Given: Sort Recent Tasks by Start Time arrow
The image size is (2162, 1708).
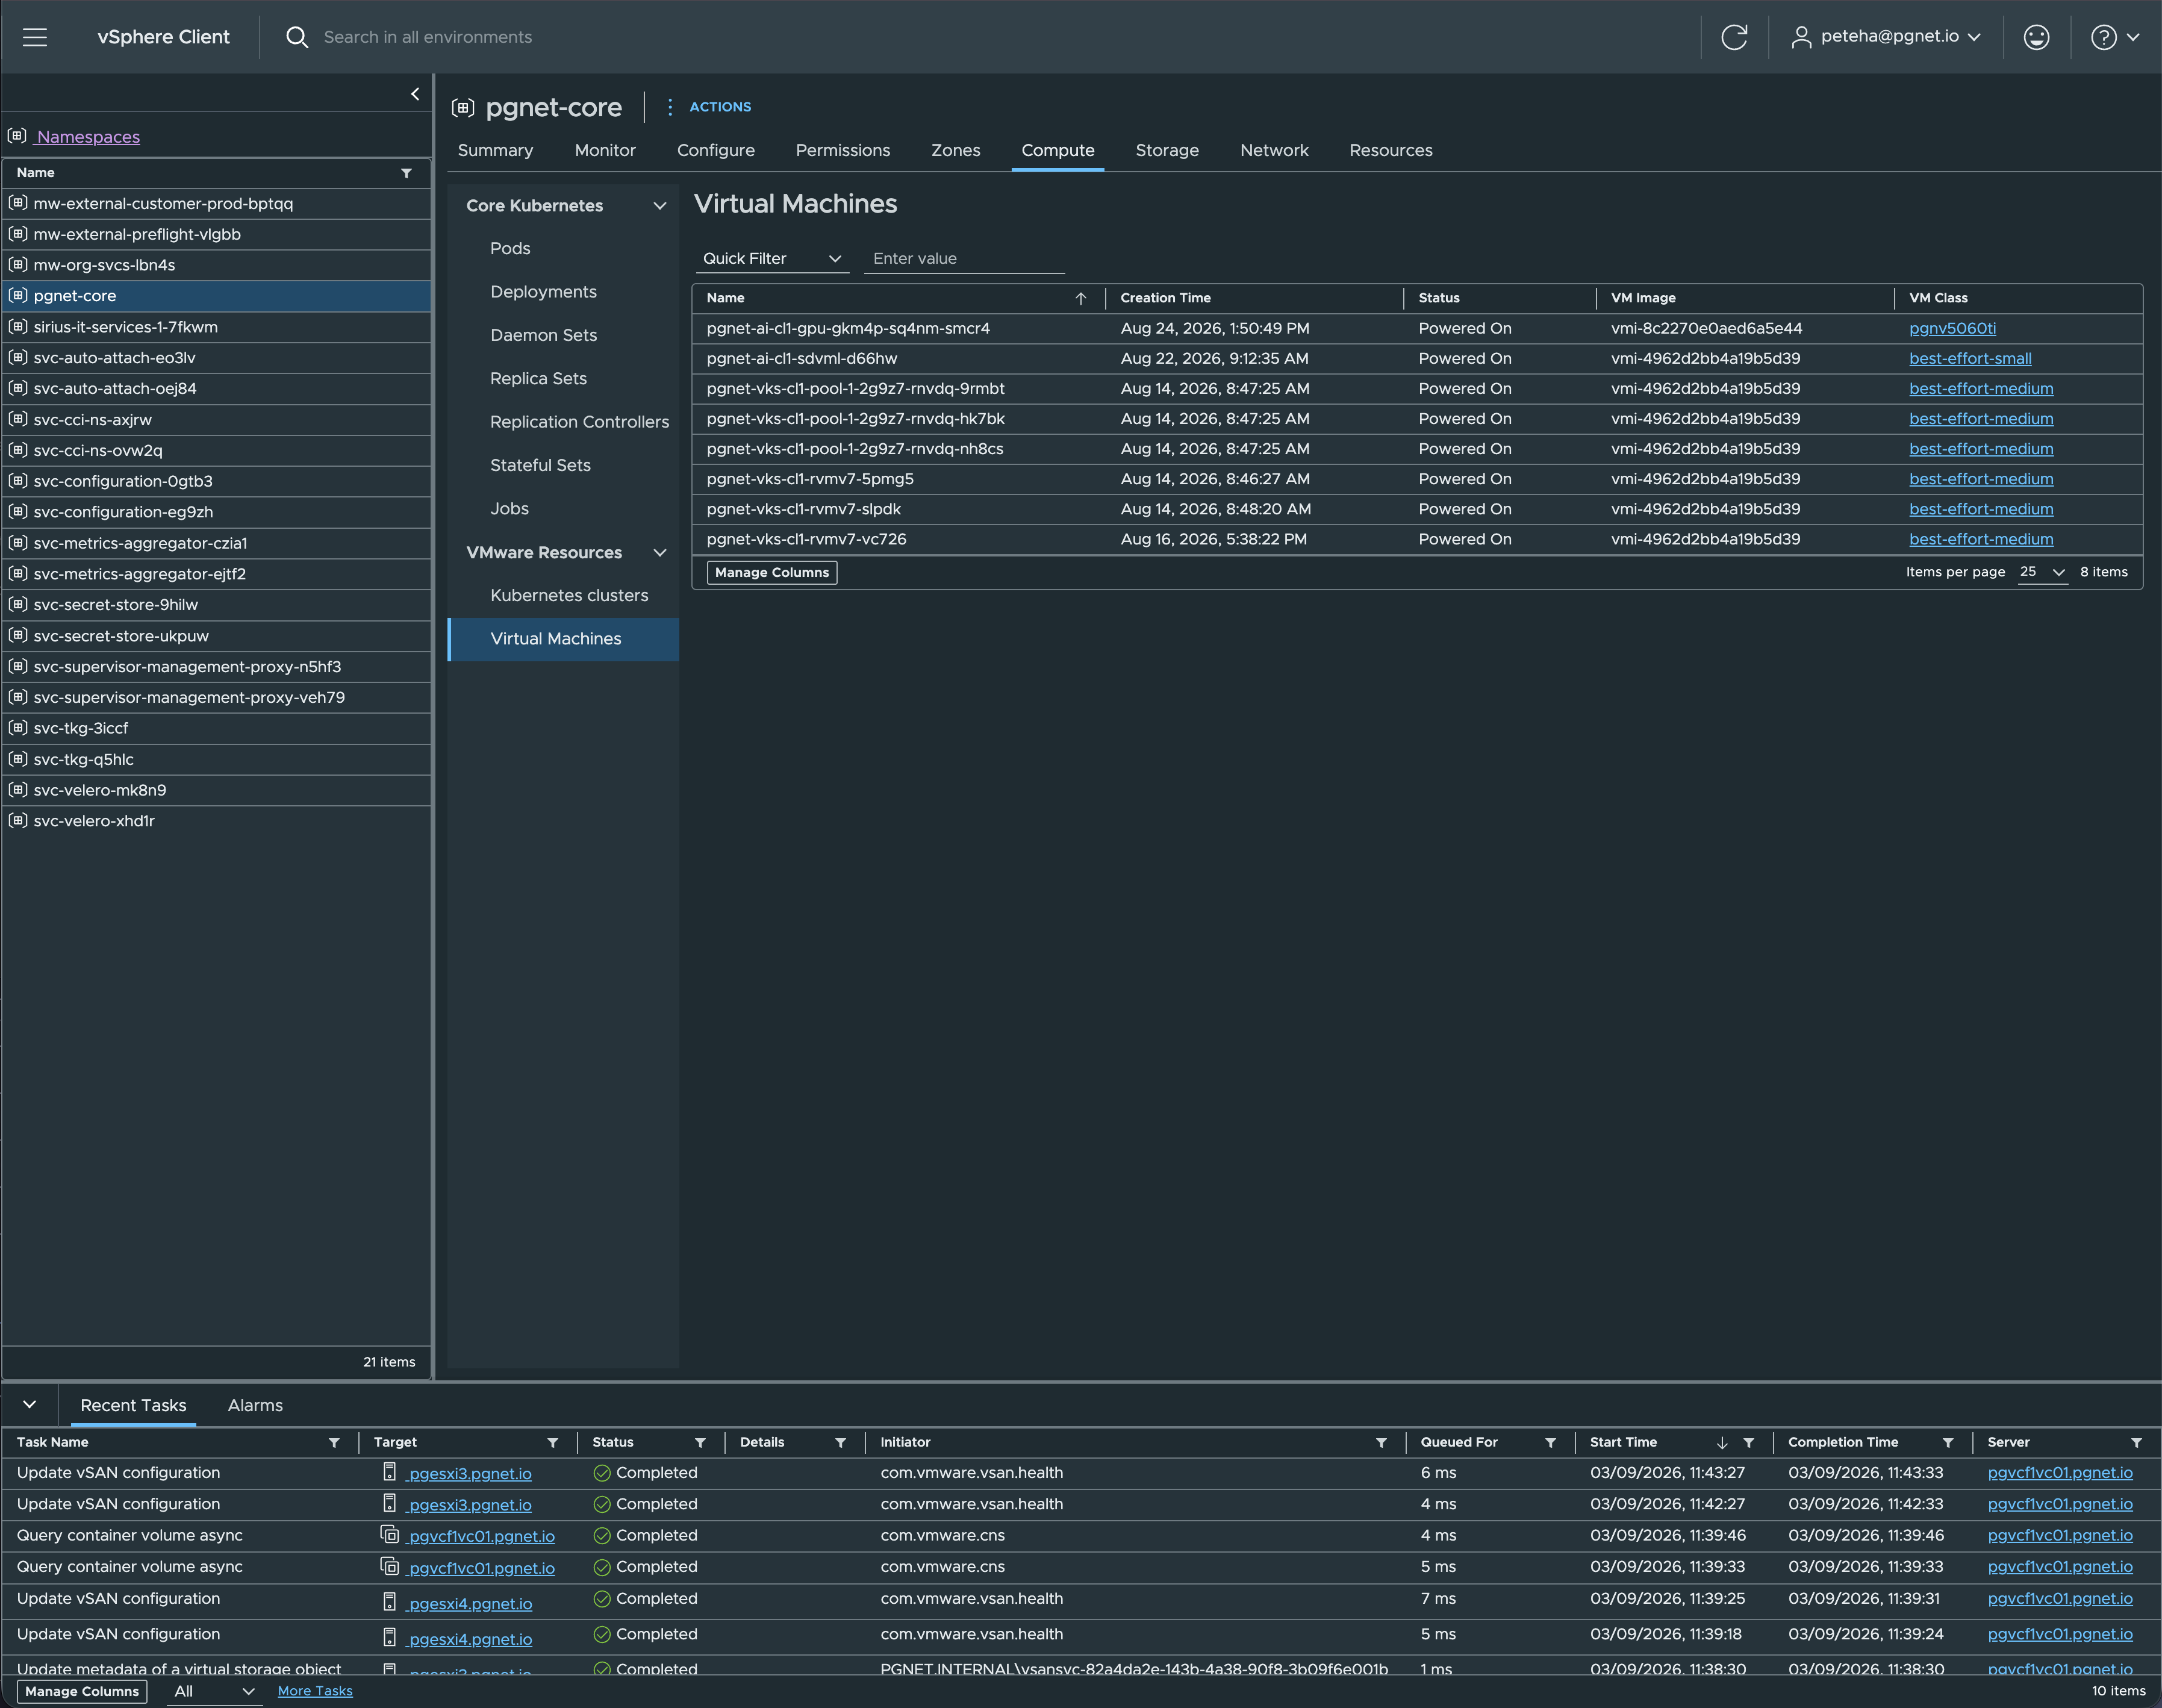Looking at the screenshot, I should click(x=1722, y=1442).
